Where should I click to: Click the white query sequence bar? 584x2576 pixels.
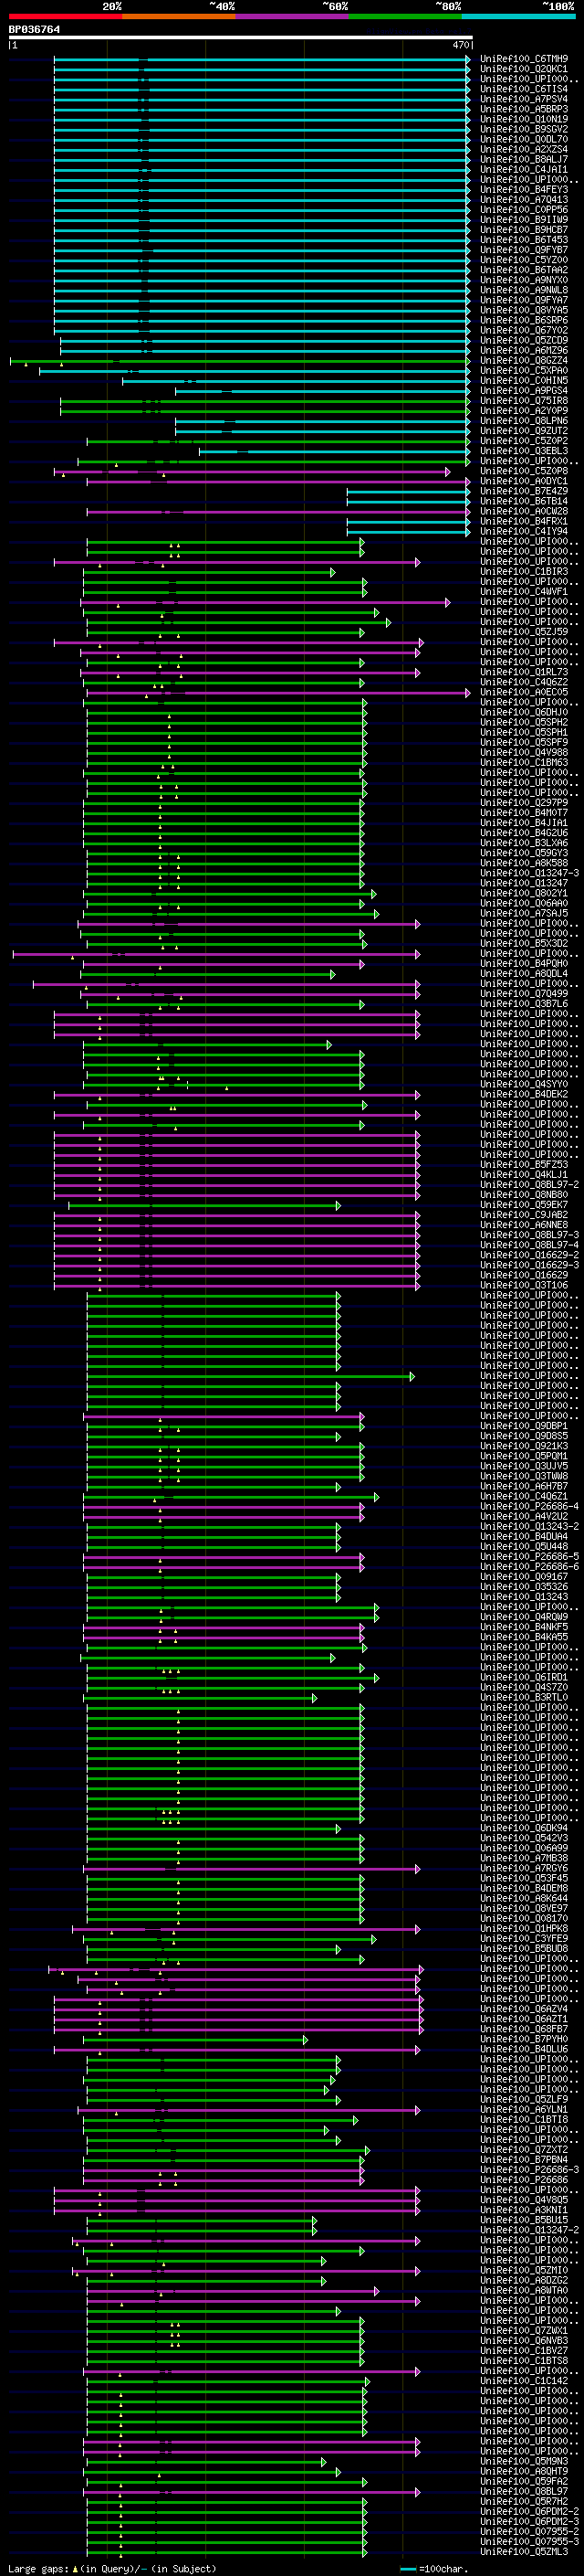pos(241,38)
